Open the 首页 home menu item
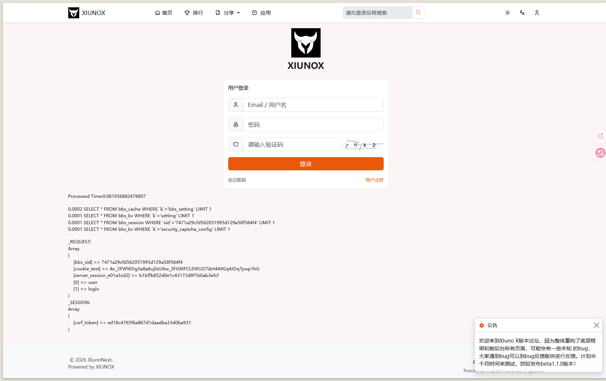The height and width of the screenshot is (381, 606). coord(164,13)
